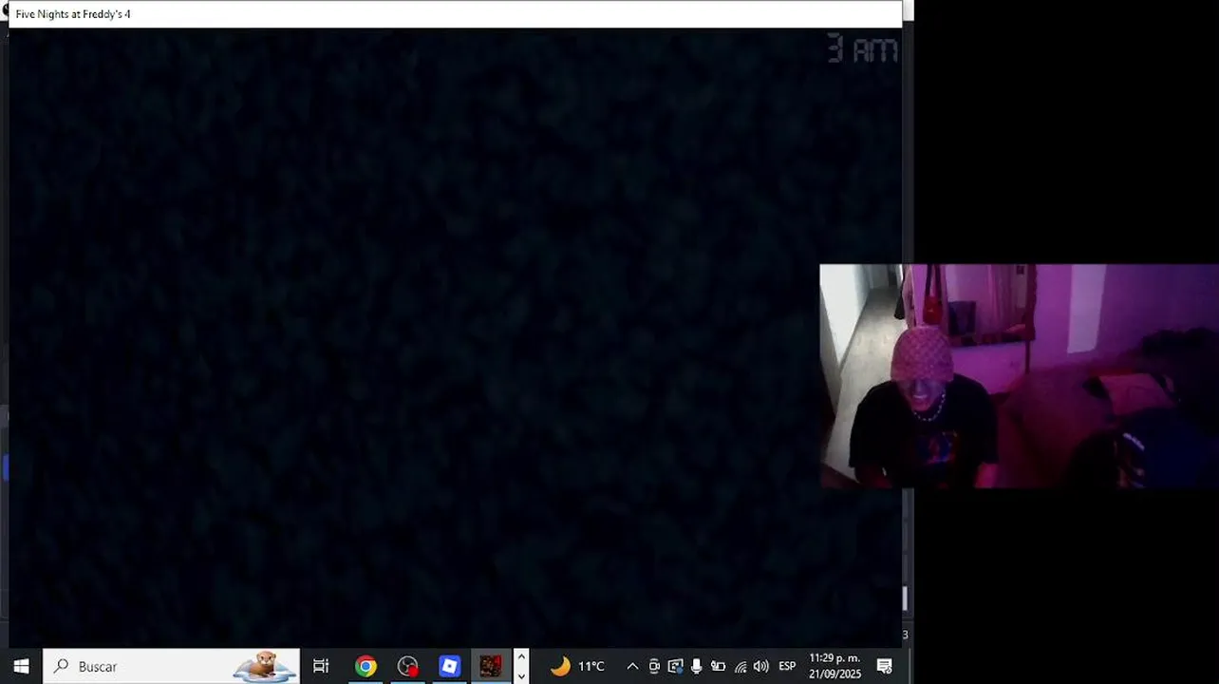Select Five Nights at Freddy's taskbar icon

(x=491, y=666)
